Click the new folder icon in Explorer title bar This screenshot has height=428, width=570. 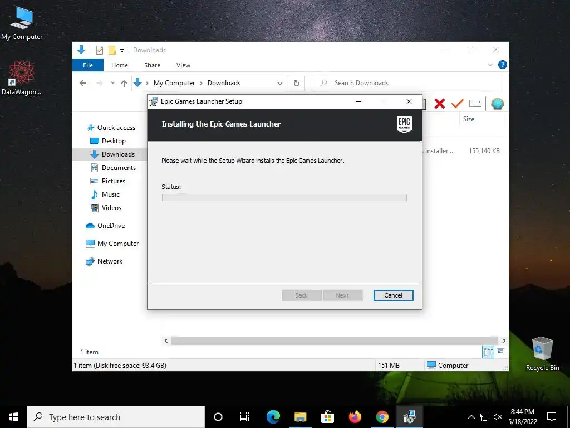112,50
